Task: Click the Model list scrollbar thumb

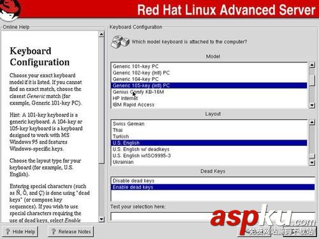Action: pyautogui.click(x=312, y=80)
